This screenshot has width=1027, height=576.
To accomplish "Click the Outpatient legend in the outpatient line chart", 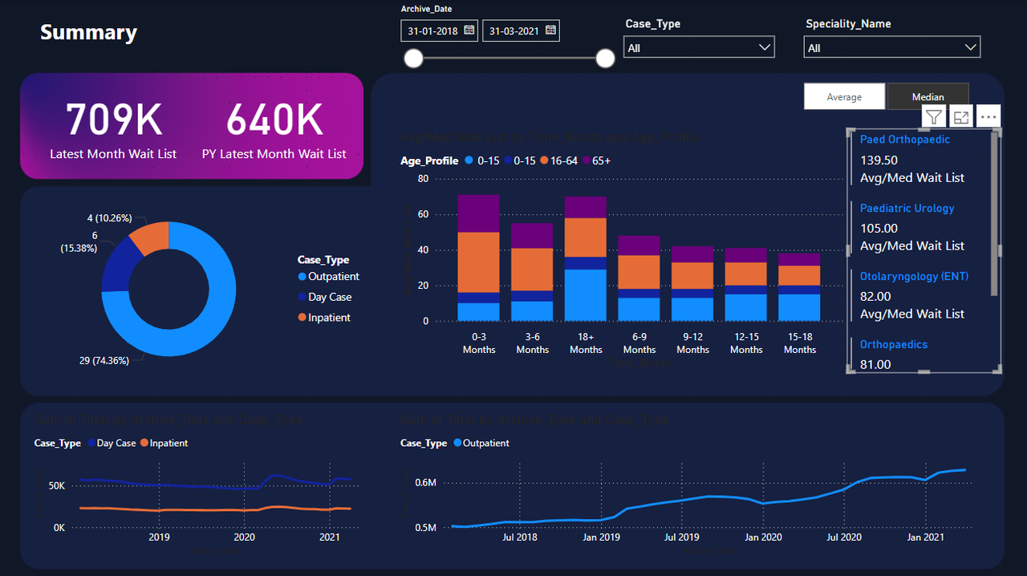I will pyautogui.click(x=481, y=443).
